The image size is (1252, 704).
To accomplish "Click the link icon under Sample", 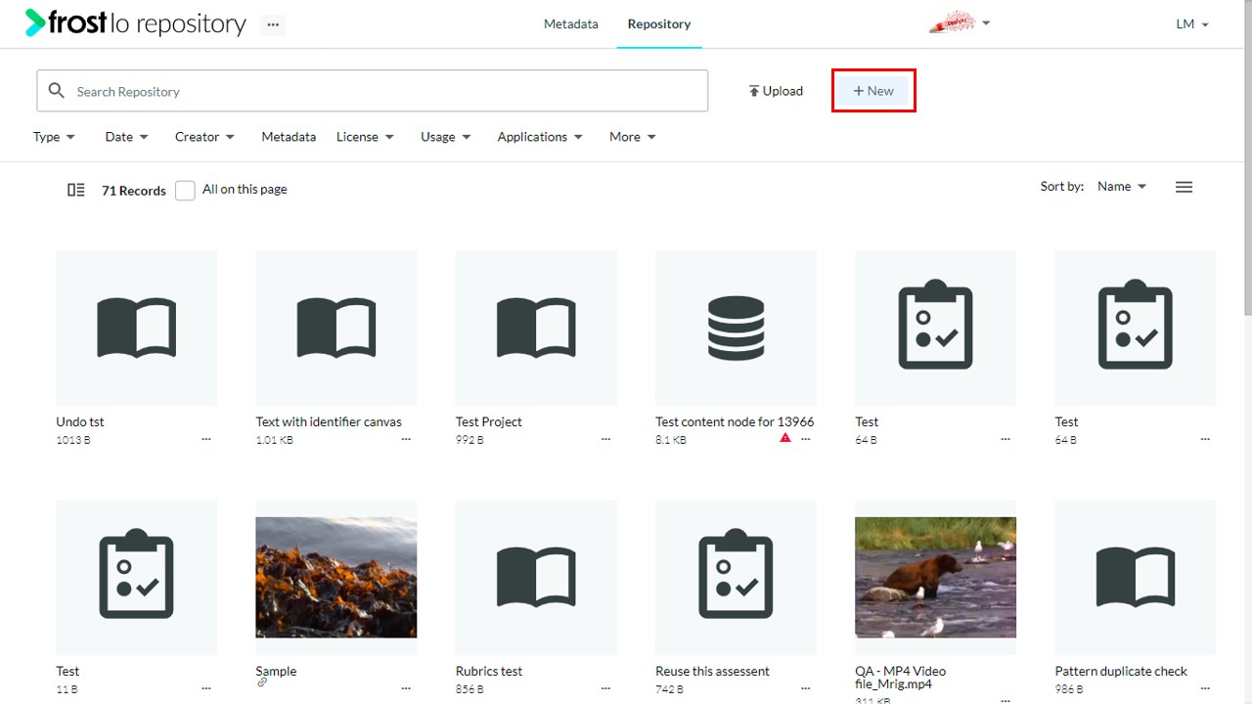I will coord(262,682).
